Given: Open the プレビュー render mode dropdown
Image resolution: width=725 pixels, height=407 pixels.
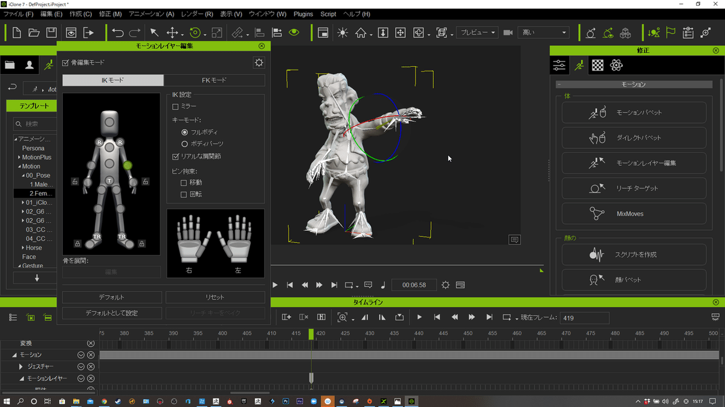Looking at the screenshot, I should click(x=477, y=33).
